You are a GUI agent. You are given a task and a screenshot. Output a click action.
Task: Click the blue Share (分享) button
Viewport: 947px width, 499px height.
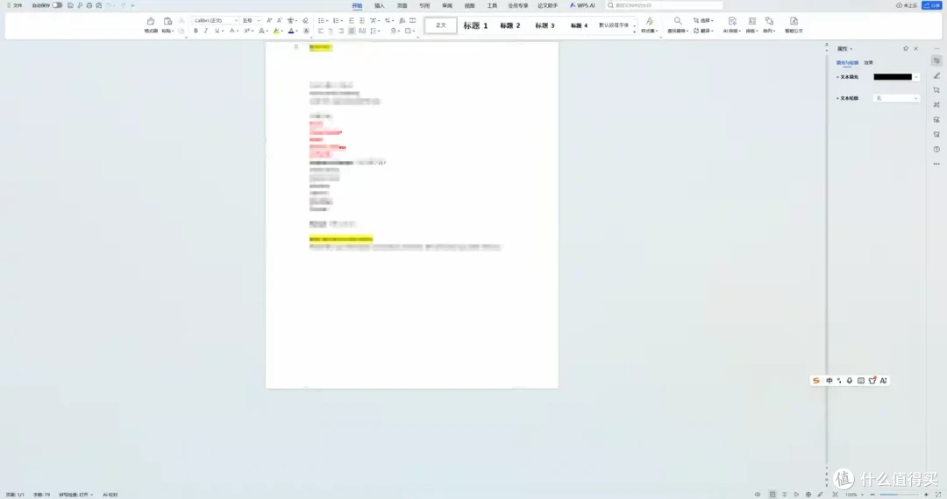[x=932, y=5]
